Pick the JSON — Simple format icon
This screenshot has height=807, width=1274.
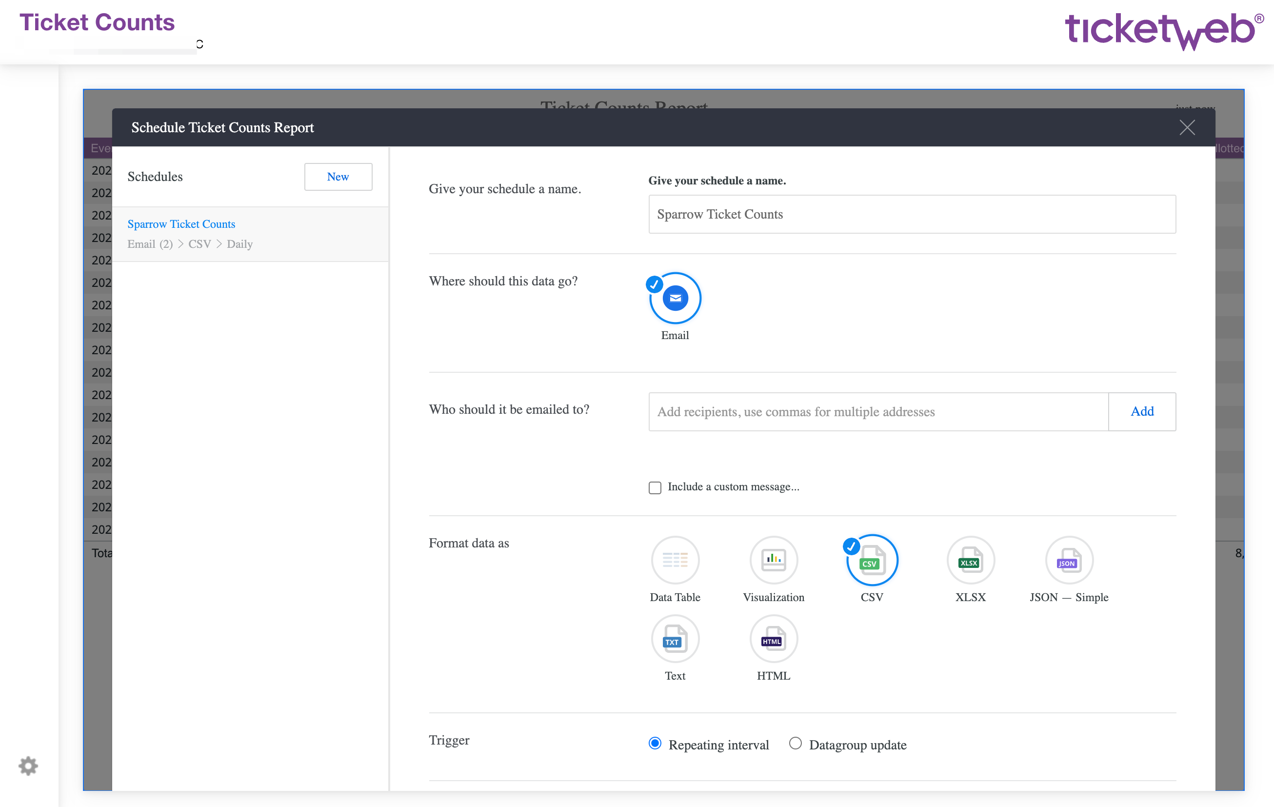click(1069, 560)
